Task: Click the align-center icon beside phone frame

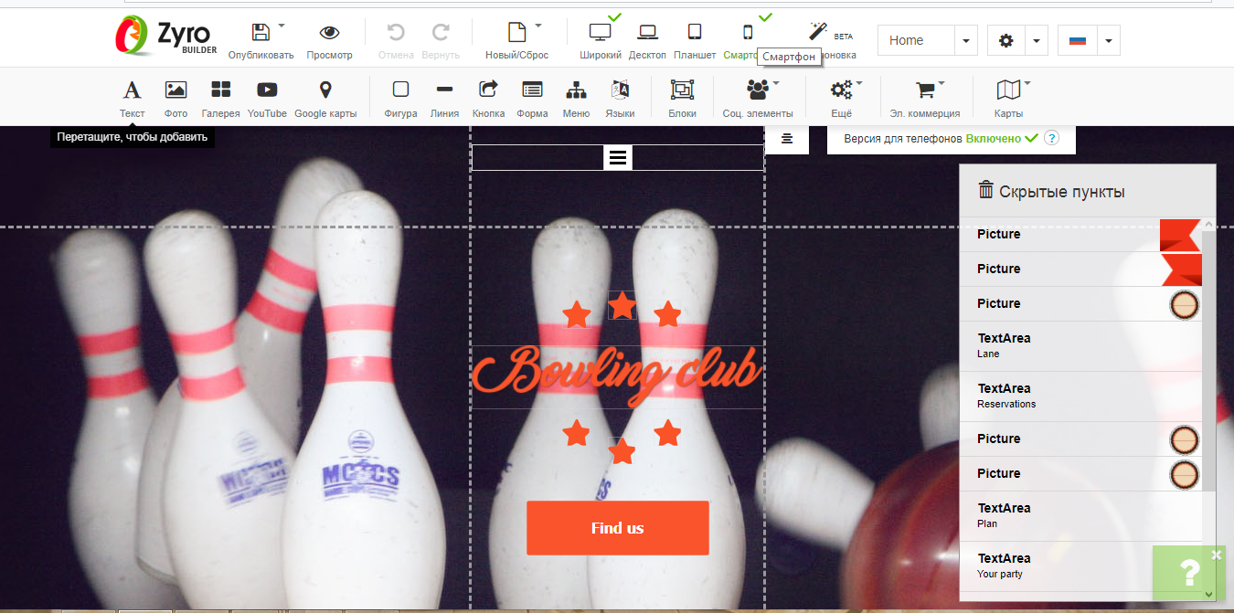Action: pos(787,139)
